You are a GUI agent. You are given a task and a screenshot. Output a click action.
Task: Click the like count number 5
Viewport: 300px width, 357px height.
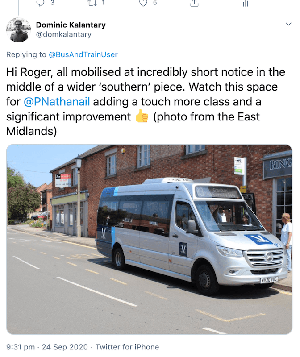[155, 3]
